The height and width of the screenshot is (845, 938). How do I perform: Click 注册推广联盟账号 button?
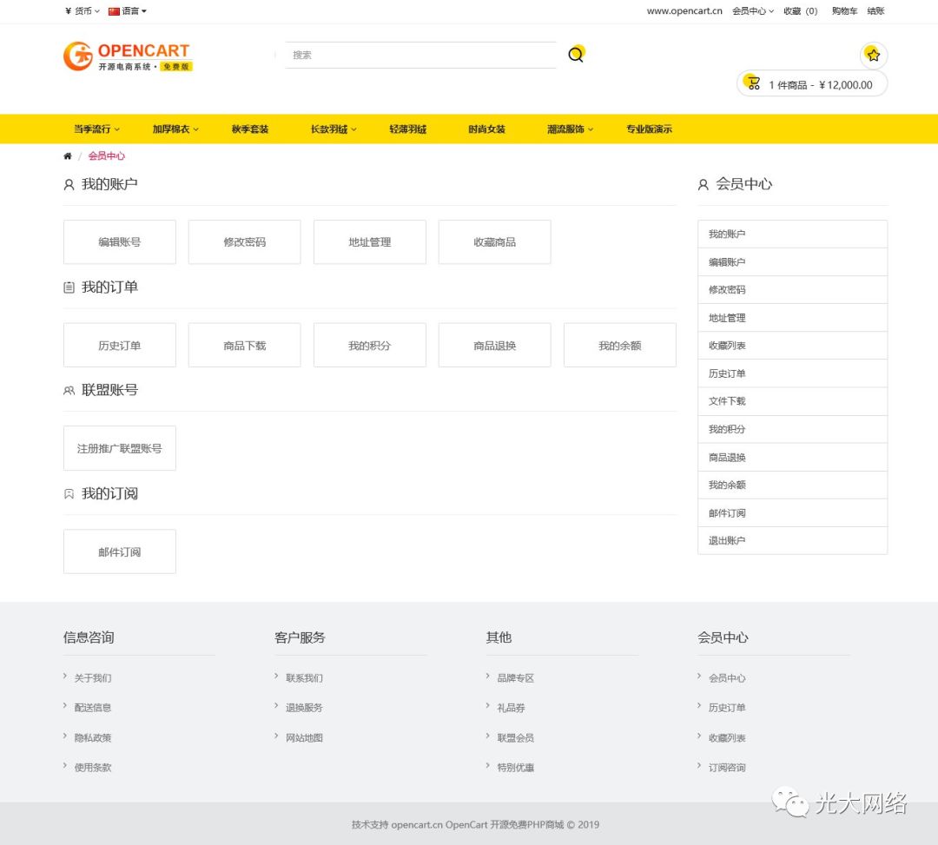[120, 448]
